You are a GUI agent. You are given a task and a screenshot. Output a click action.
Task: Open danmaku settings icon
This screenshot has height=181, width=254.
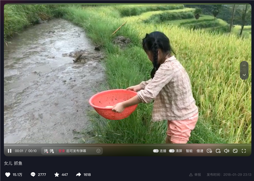52,151
